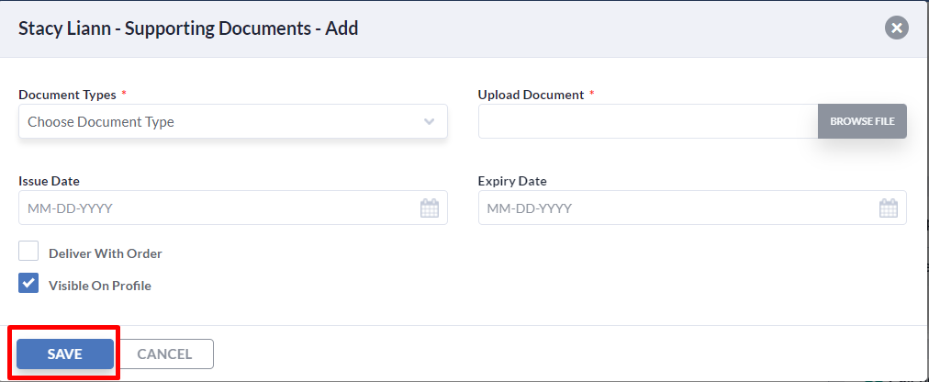The height and width of the screenshot is (382, 929).
Task: Expand the Choose Document Type dropdown
Action: (x=233, y=122)
